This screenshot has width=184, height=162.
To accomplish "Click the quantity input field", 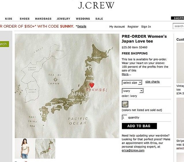I will [x=124, y=117].
